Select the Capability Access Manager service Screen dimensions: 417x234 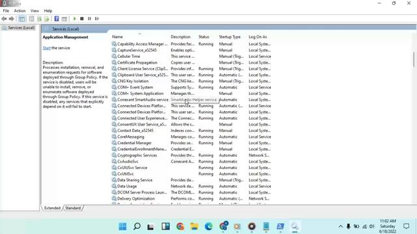[191, 44]
